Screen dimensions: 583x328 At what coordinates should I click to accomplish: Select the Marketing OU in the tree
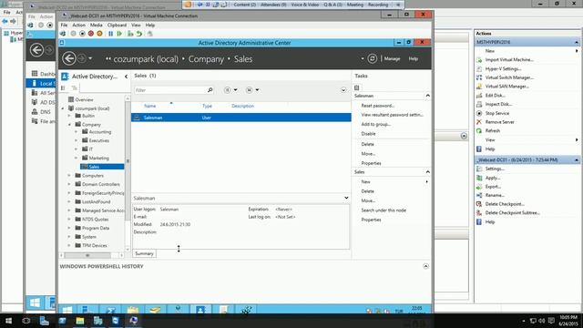tap(99, 158)
